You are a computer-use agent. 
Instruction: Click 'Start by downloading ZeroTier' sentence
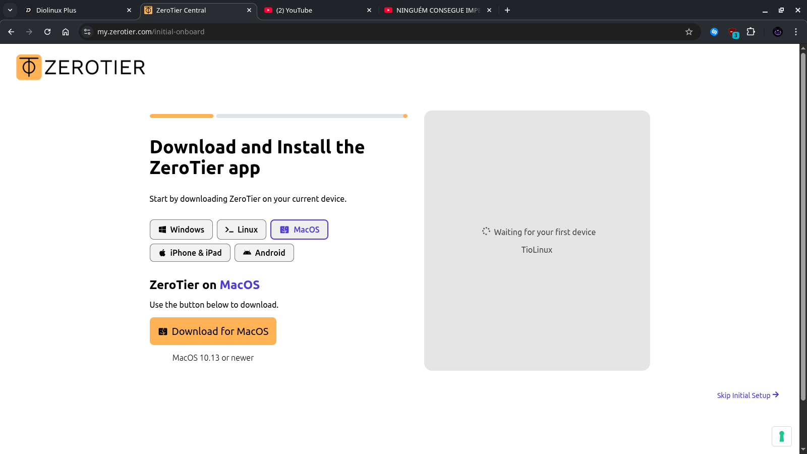click(x=248, y=199)
